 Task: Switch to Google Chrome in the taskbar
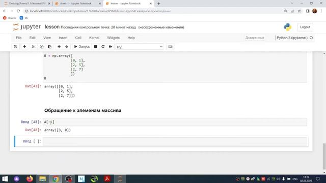tap(56, 179)
